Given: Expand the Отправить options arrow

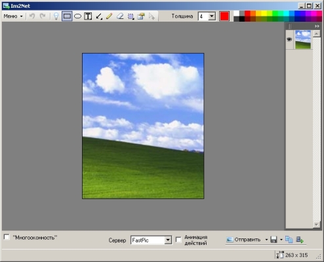Looking at the screenshot, I should (x=266, y=240).
